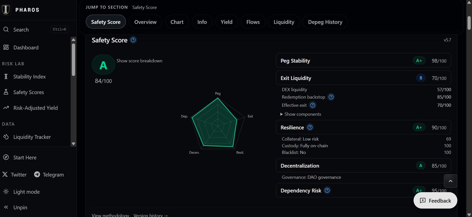Jump to the Yield section
472x217 pixels.
(227, 22)
